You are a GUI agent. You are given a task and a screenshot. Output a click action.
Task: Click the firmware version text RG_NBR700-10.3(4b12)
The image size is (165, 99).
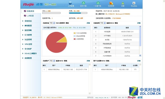pyautogui.click(x=113, y=14)
